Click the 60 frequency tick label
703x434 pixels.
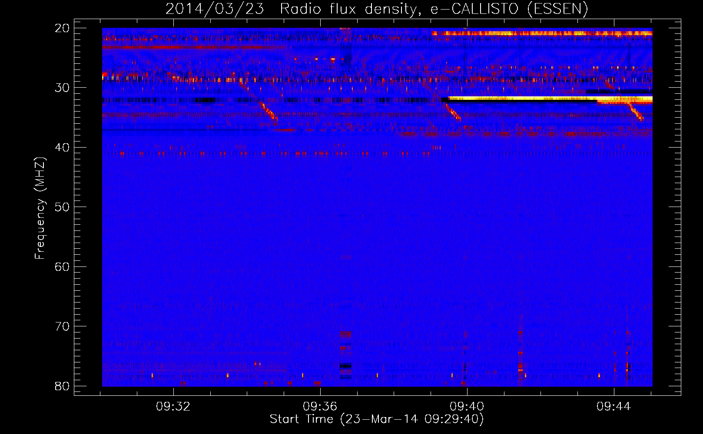(62, 267)
